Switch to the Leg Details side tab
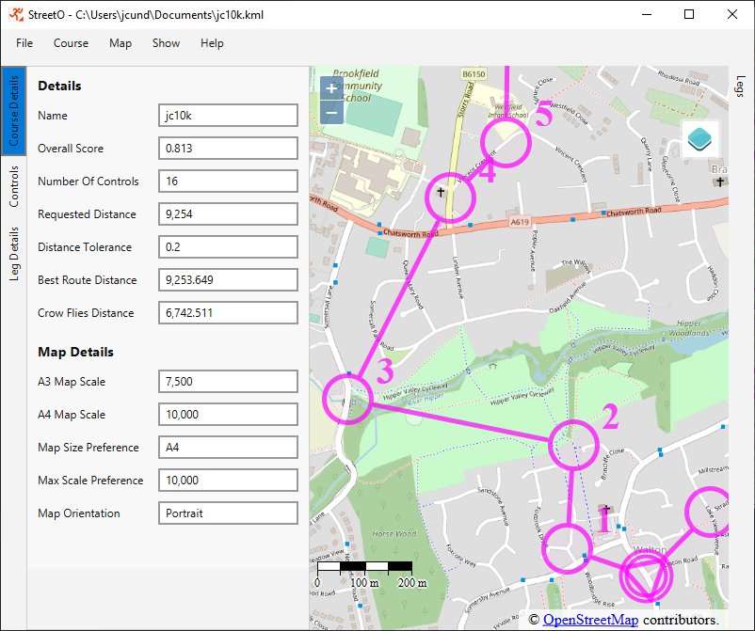Image resolution: width=755 pixels, height=631 pixels. pyautogui.click(x=13, y=254)
